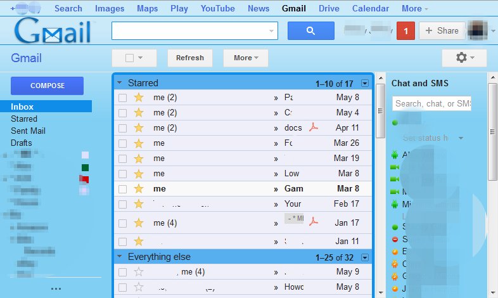The image size is (498, 298).
Task: Click the blue search magnifier button
Action: coord(310,30)
